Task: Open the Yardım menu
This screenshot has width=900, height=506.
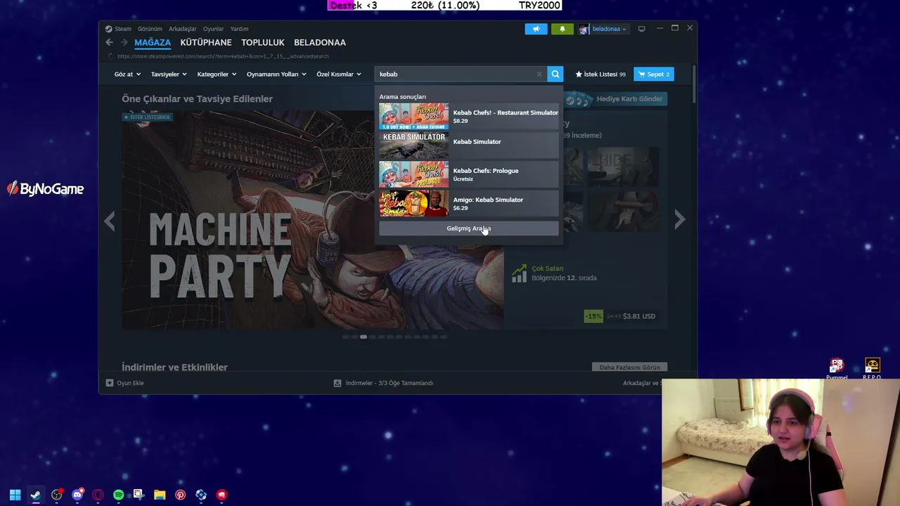Action: 239,29
